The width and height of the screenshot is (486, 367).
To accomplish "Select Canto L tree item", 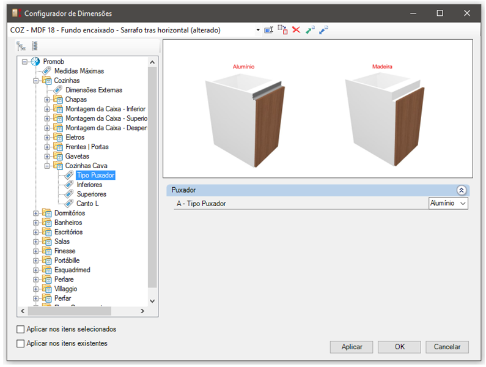I will 87,204.
